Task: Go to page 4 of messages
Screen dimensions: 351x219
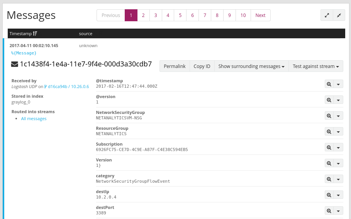Action: click(168, 15)
